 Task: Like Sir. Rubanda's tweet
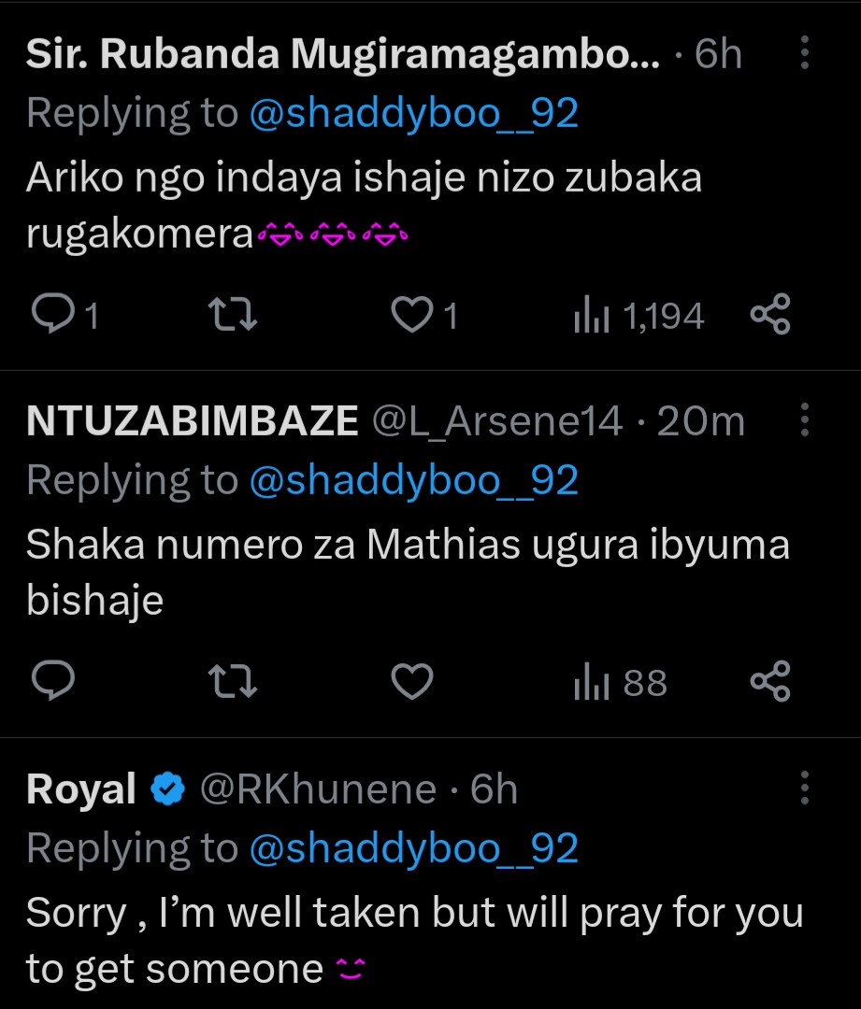pyautogui.click(x=409, y=317)
